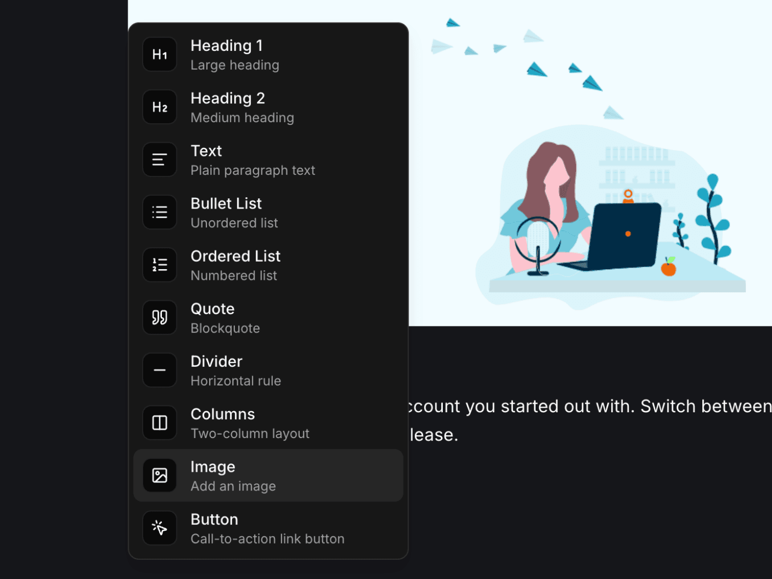This screenshot has height=579, width=772.
Task: Insert a Quote block
Action: point(268,317)
